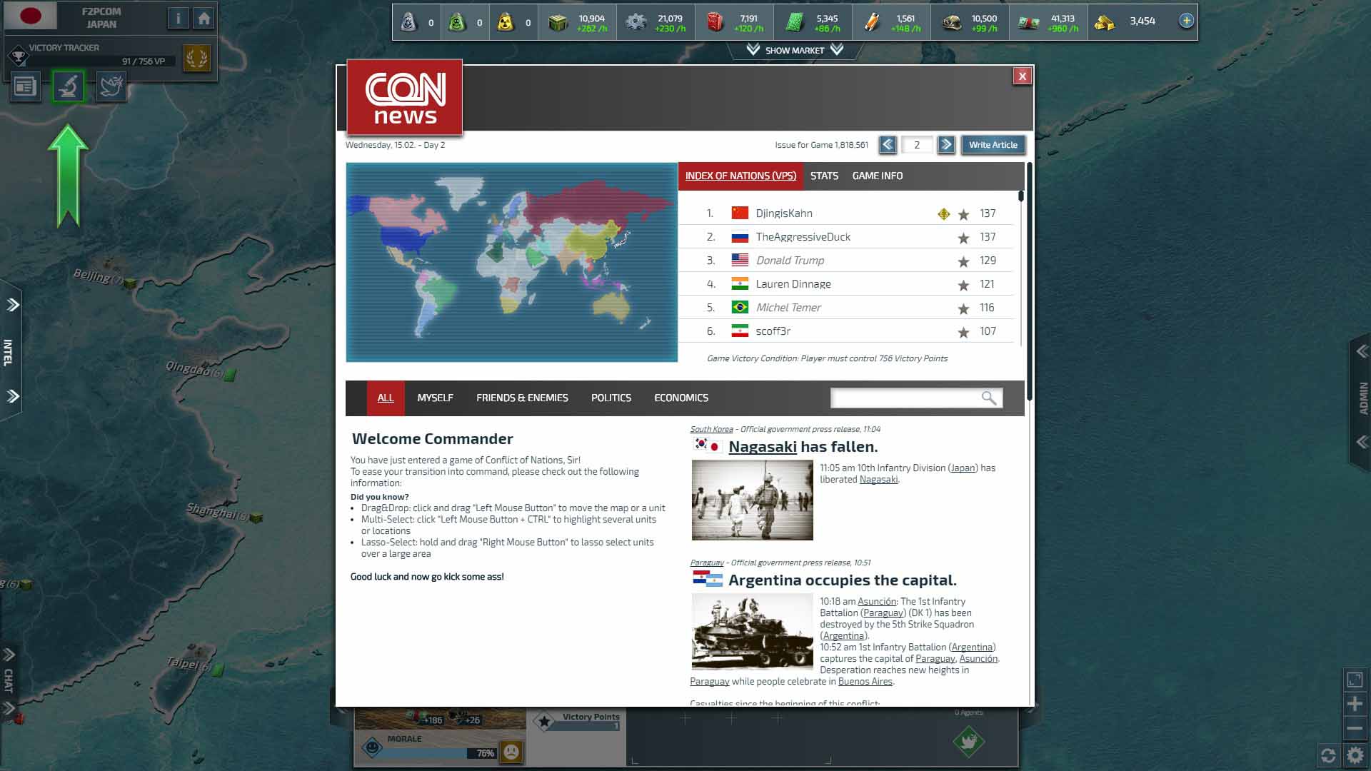Toggle fullscreen with the expand icon
1371x771 pixels.
pos(1355,680)
